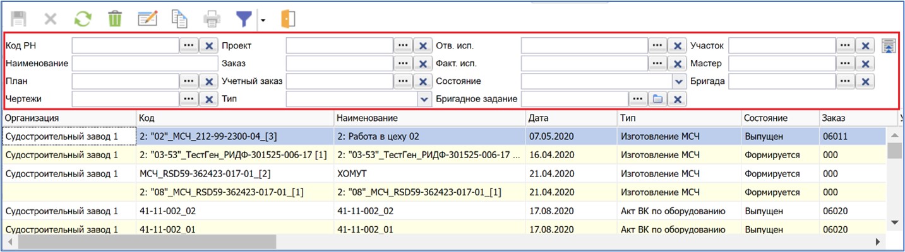Click inside the Наименование filter input
Screen dimensions: 905x252
pos(144,64)
